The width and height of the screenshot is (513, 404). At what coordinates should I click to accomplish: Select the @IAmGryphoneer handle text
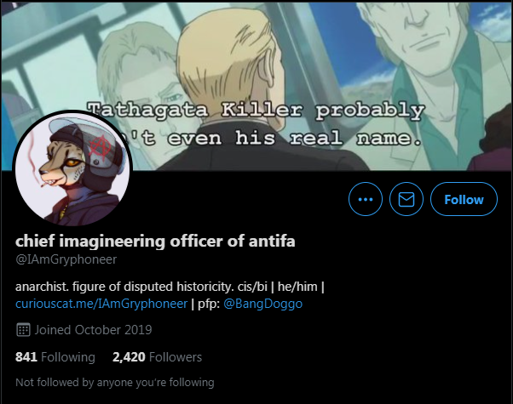pyautogui.click(x=66, y=259)
